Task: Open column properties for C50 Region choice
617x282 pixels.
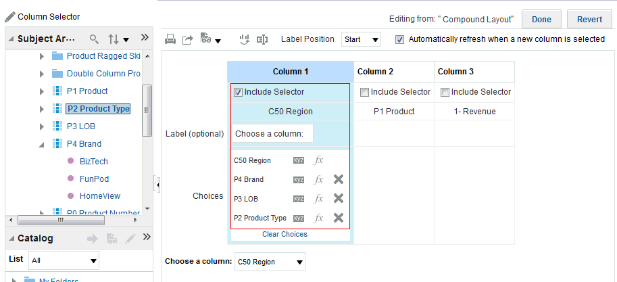Action: [x=299, y=160]
